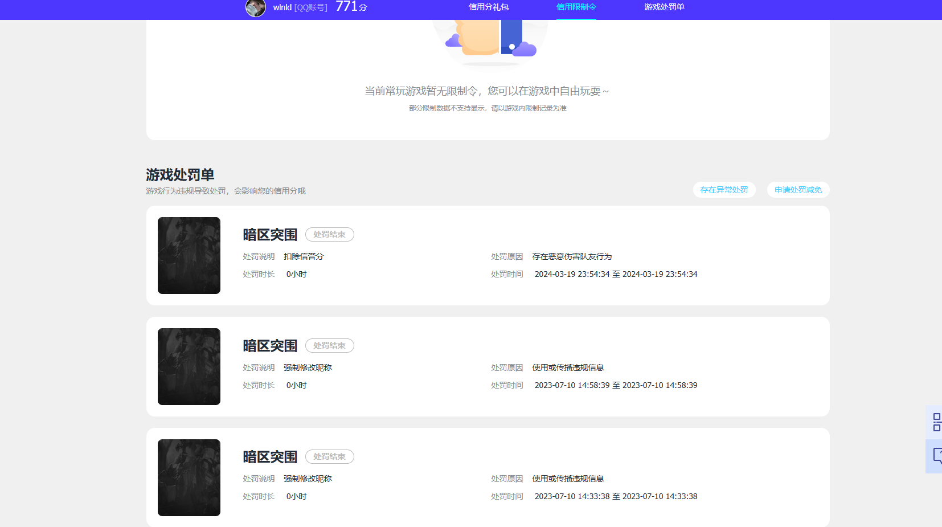The height and width of the screenshot is (527, 942).
Task: Click the 存在异常处罚 button
Action: point(724,190)
